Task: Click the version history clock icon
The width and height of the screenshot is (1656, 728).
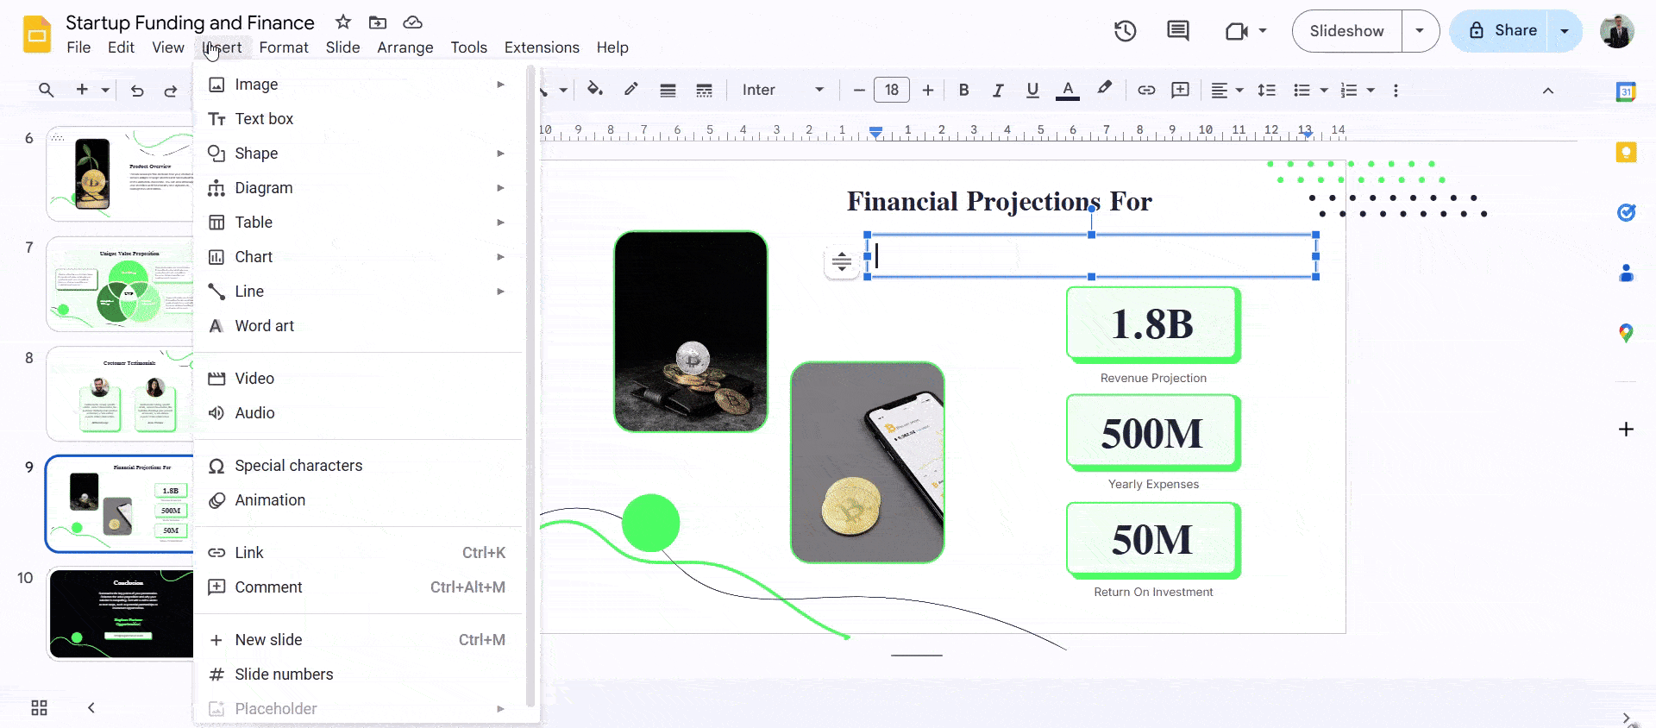Action: point(1125,31)
